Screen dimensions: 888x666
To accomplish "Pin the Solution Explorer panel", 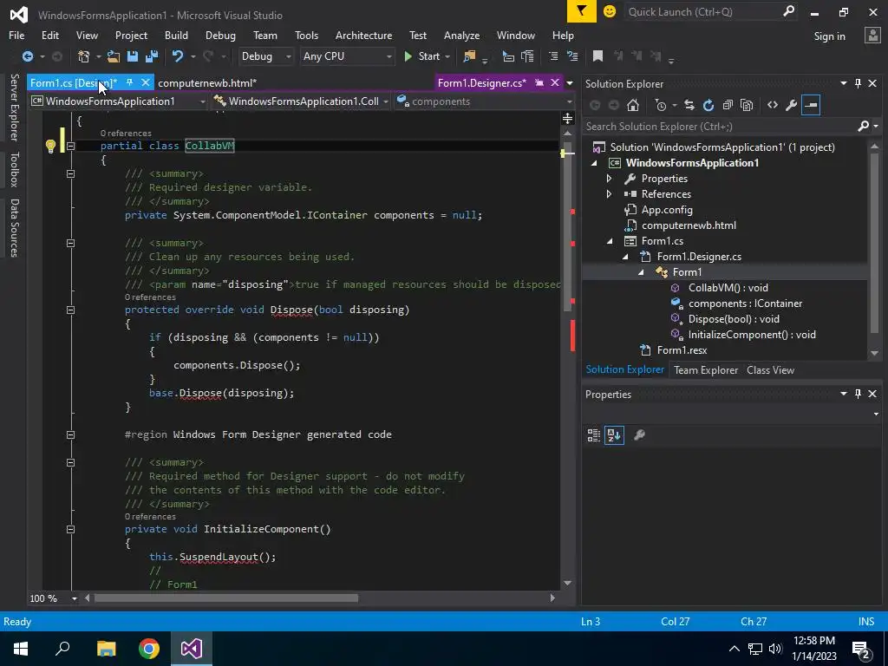I will (x=858, y=83).
